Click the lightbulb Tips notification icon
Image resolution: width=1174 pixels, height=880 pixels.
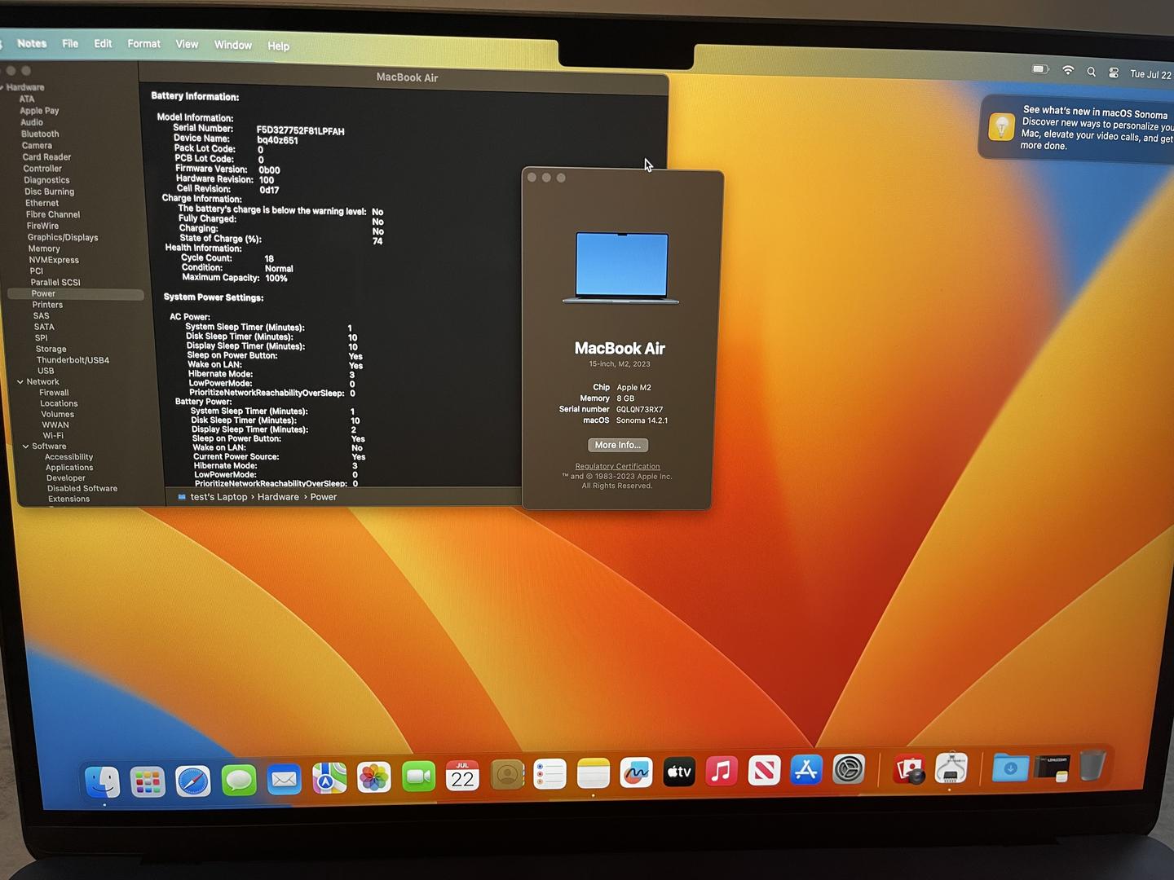pos(1001,128)
